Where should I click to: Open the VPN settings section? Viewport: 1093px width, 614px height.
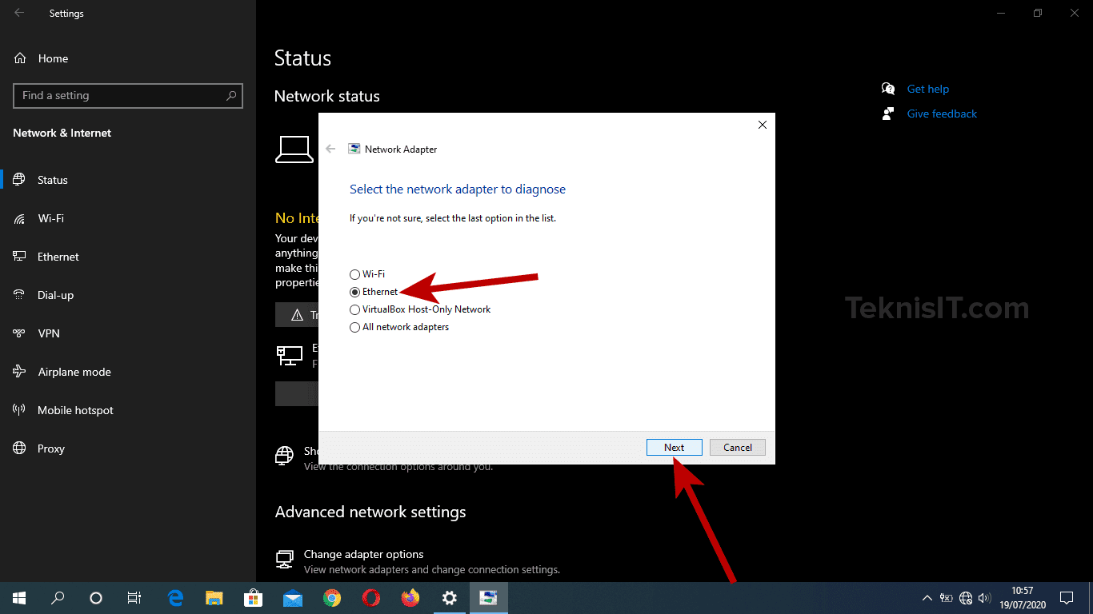pos(49,333)
